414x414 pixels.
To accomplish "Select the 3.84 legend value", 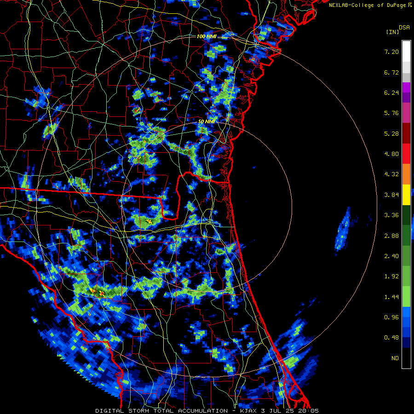I will 391,195.
